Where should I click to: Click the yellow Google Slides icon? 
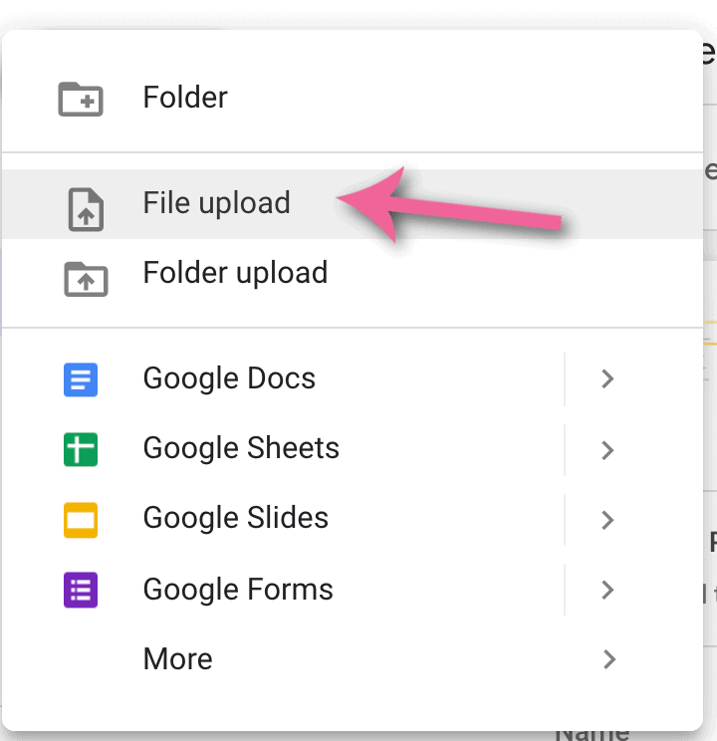coord(81,520)
